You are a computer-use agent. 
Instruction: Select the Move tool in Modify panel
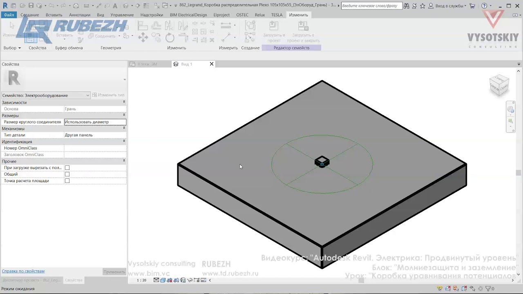143,38
